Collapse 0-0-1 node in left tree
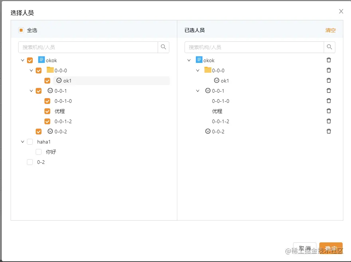The image size is (351, 262). [x=31, y=91]
